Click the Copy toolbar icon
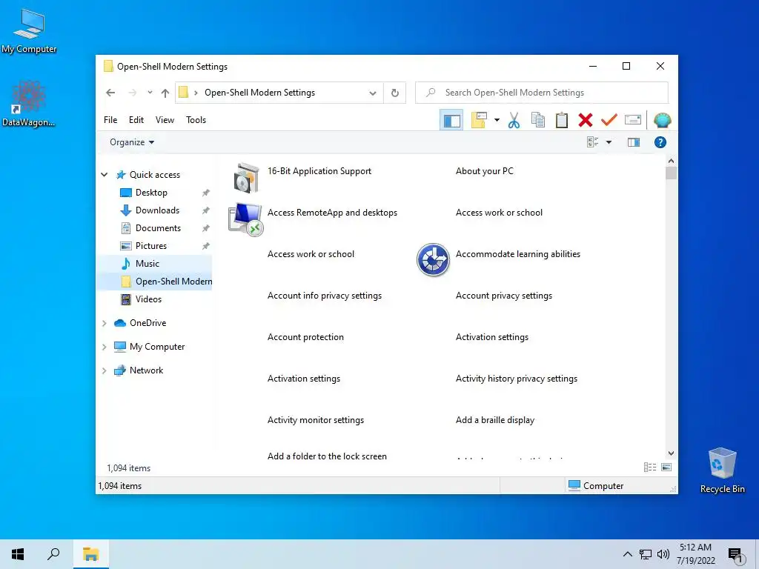759x569 pixels. click(x=538, y=120)
